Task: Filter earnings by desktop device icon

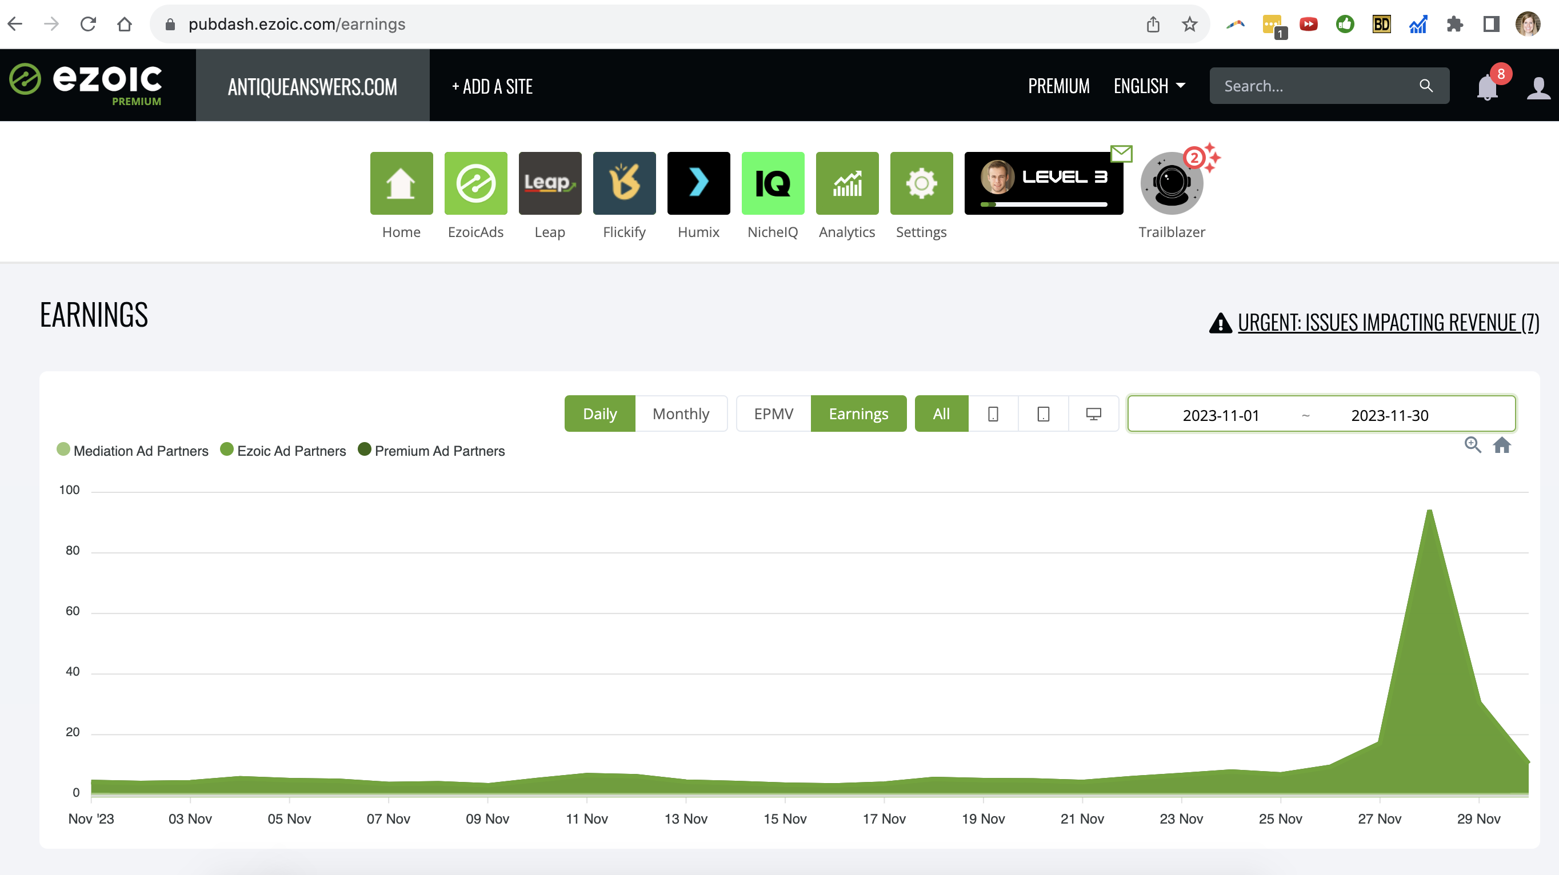Action: (x=1094, y=414)
